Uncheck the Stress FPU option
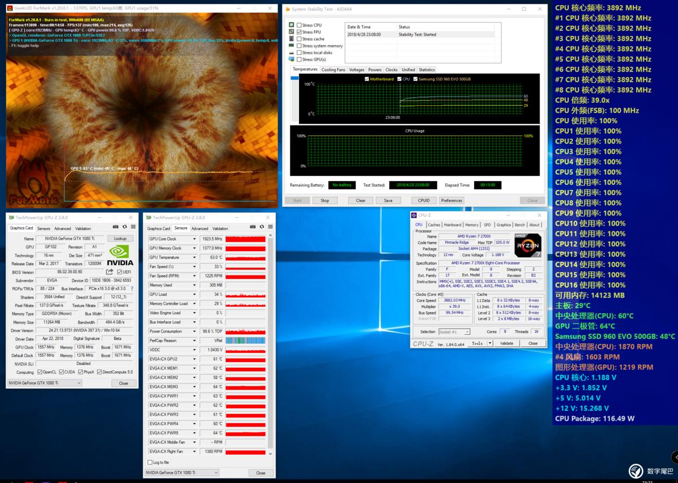The width and height of the screenshot is (678, 483). point(299,32)
